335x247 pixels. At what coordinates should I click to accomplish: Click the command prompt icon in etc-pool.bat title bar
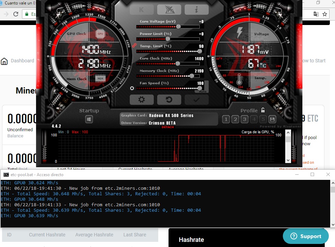tap(6, 175)
